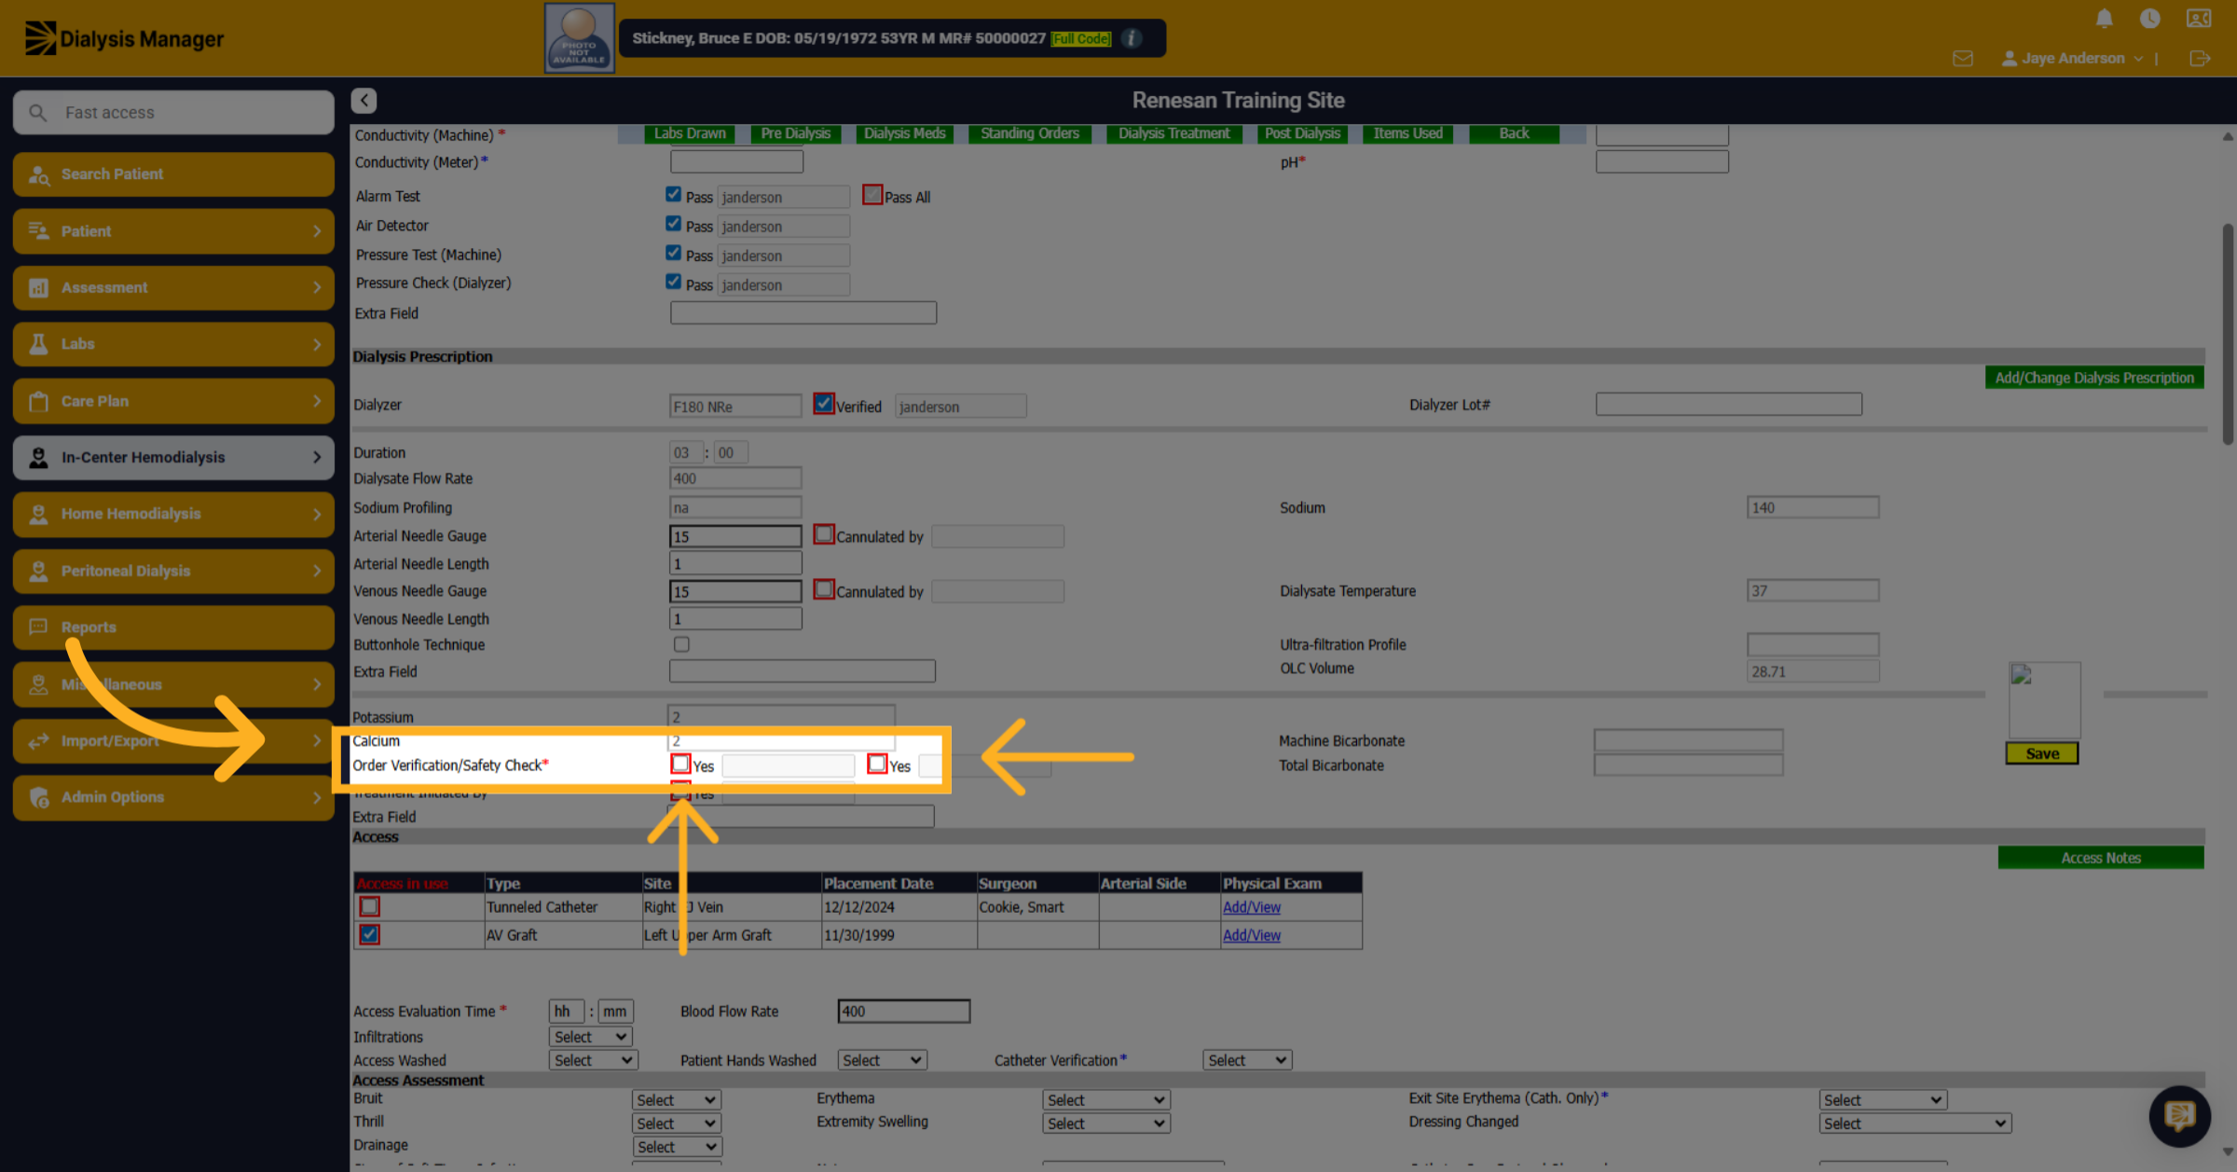The width and height of the screenshot is (2237, 1172).
Task: Click the patient photo thumbnail
Action: pos(579,38)
